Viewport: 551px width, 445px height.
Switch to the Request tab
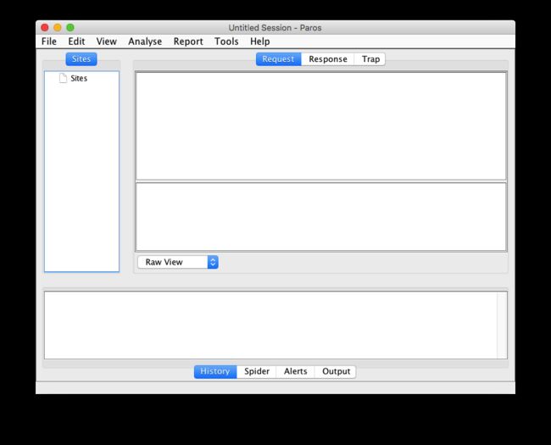coord(278,59)
